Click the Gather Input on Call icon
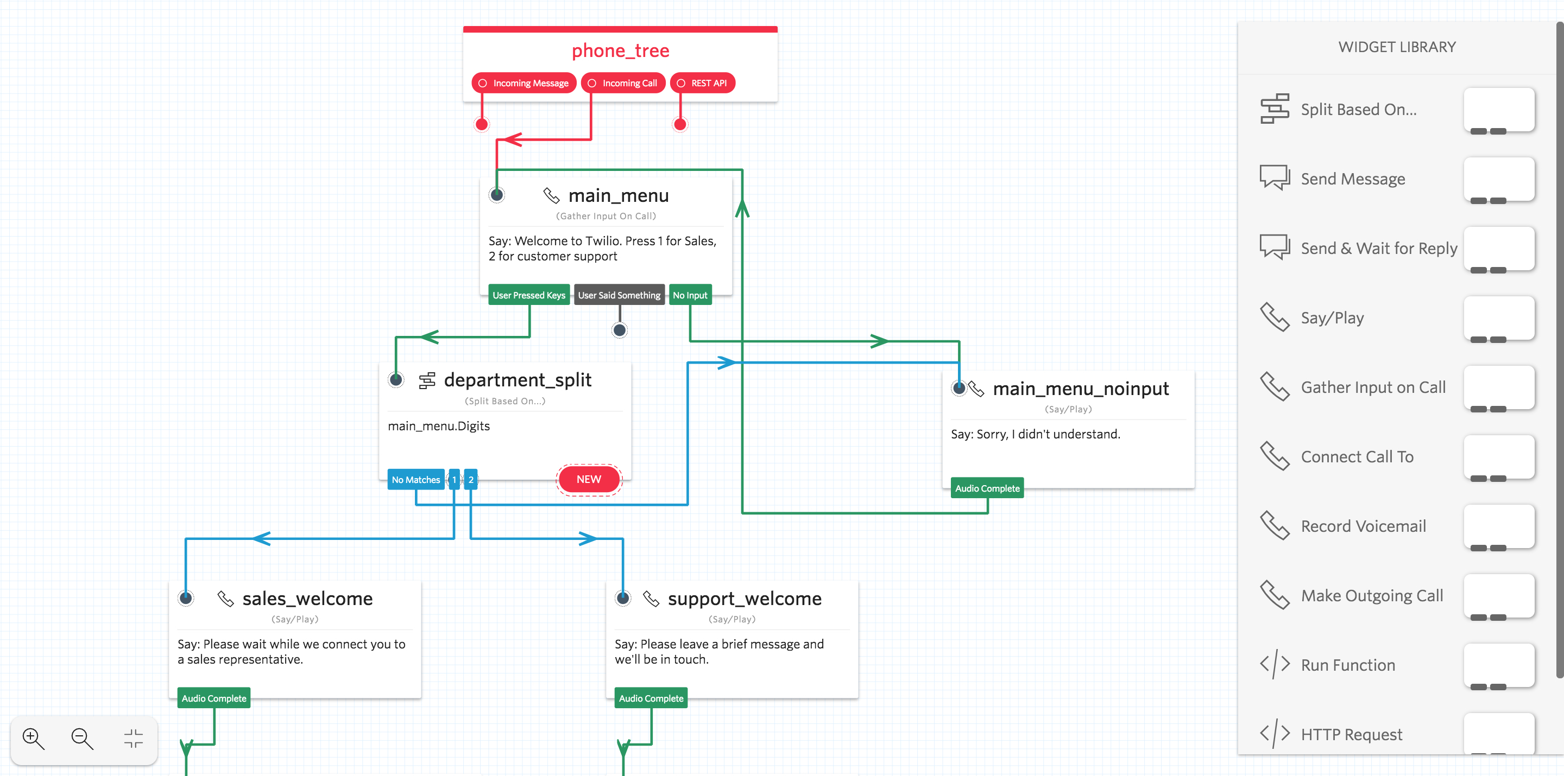1564x776 pixels. click(x=1275, y=387)
